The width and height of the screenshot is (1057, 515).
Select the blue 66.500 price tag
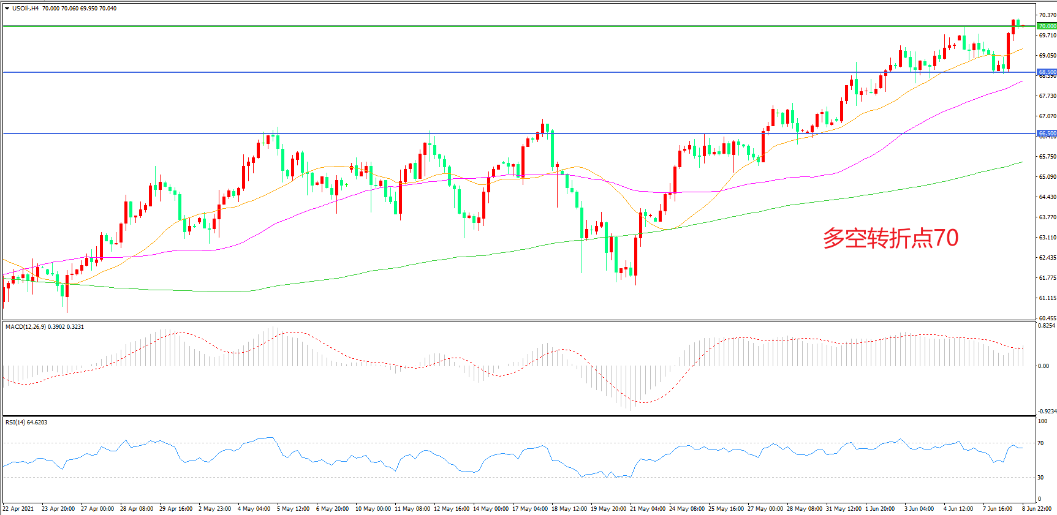click(x=1047, y=133)
